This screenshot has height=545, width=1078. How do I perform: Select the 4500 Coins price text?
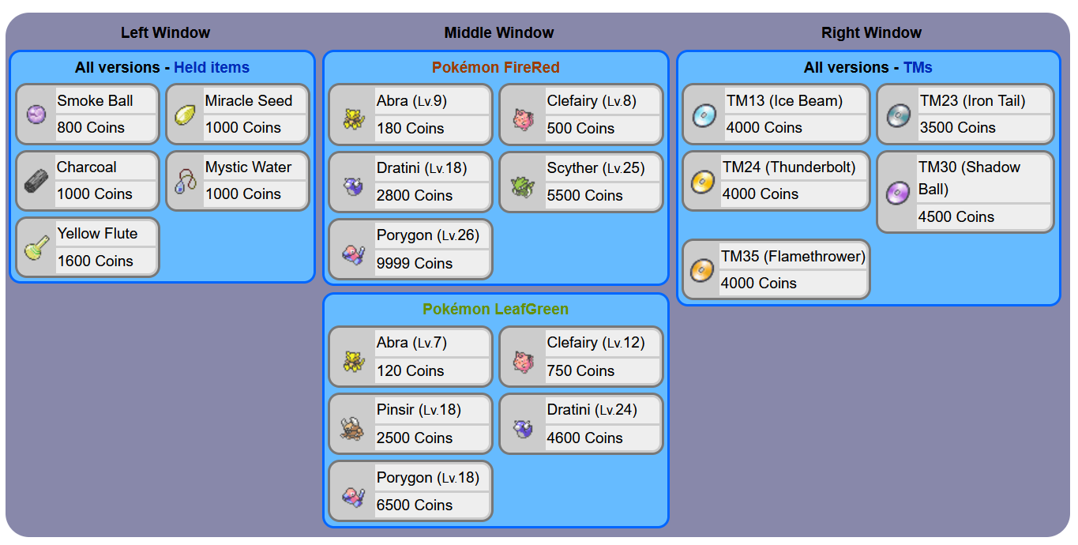[956, 216]
